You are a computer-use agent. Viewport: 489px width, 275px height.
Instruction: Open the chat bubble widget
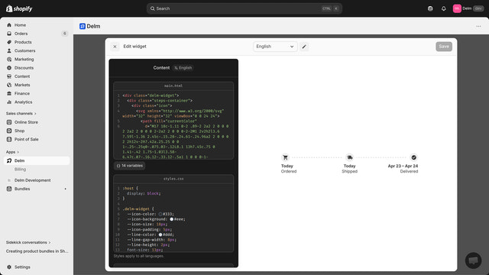point(474,260)
